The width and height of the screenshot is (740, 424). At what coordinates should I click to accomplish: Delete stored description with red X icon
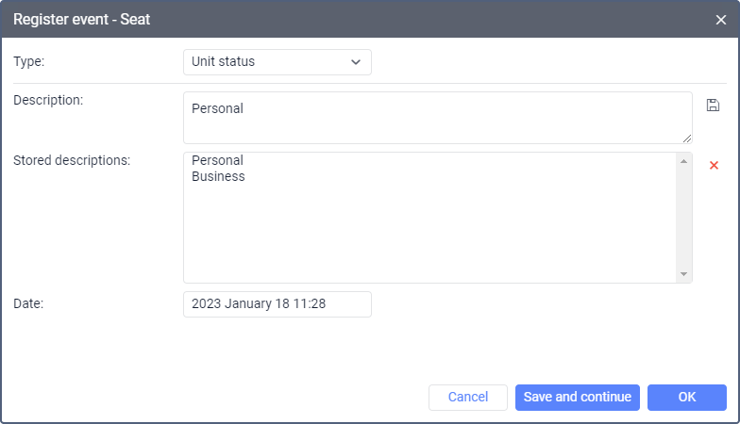point(714,165)
